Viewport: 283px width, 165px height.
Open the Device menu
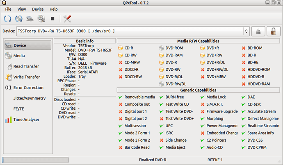(x=38, y=9)
